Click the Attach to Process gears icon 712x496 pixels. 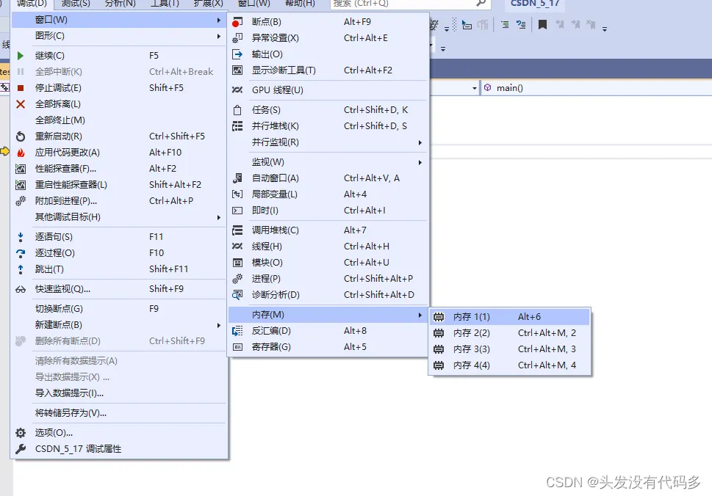tap(21, 201)
